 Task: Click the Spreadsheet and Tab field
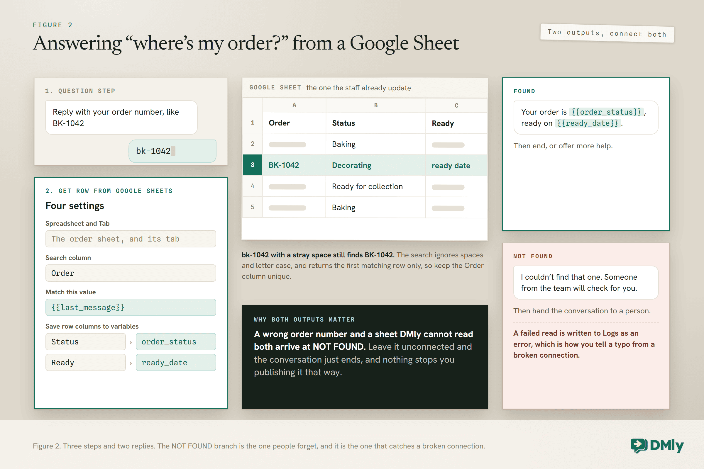coord(131,239)
